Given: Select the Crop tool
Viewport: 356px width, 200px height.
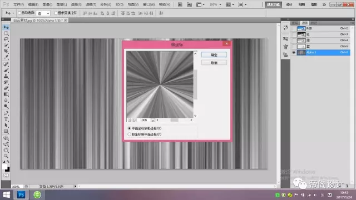Looking at the screenshot, I should coord(6,51).
